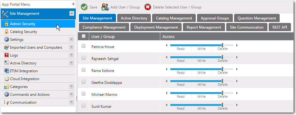296x115 pixels.
Task: Switch to the Active Directory tab
Action: 134,18
